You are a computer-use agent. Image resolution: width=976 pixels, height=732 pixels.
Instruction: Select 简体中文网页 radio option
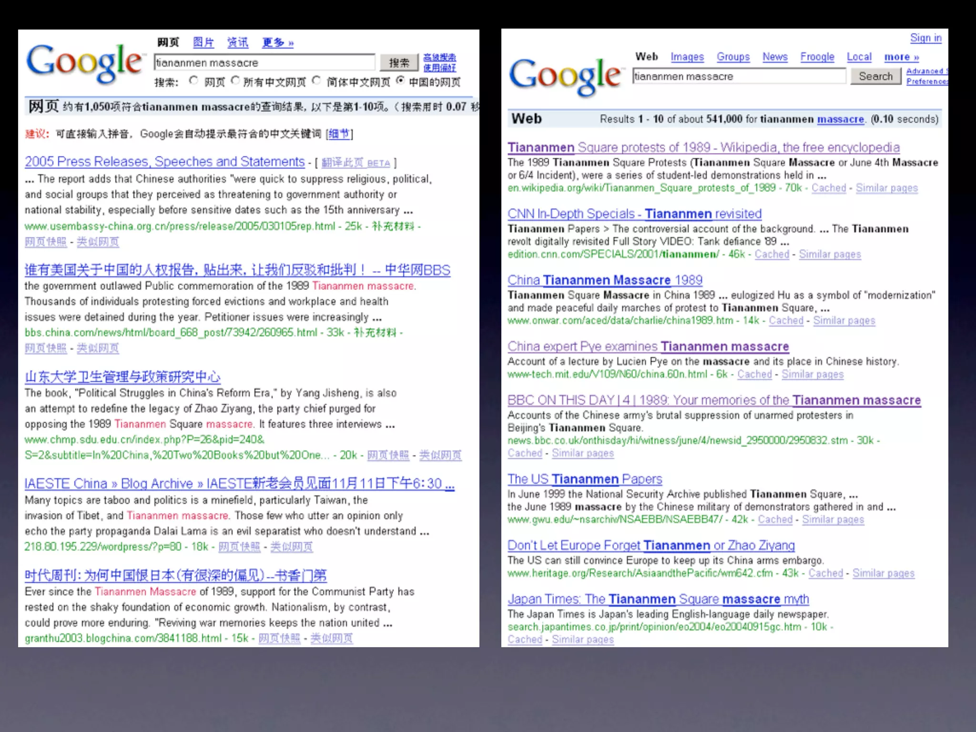[x=316, y=81]
